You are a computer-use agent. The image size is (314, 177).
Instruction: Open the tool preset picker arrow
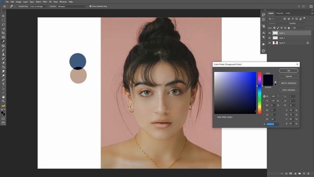(x=15, y=6)
